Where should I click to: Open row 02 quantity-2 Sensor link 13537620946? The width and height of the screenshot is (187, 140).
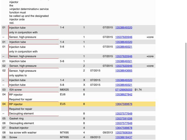124,66
